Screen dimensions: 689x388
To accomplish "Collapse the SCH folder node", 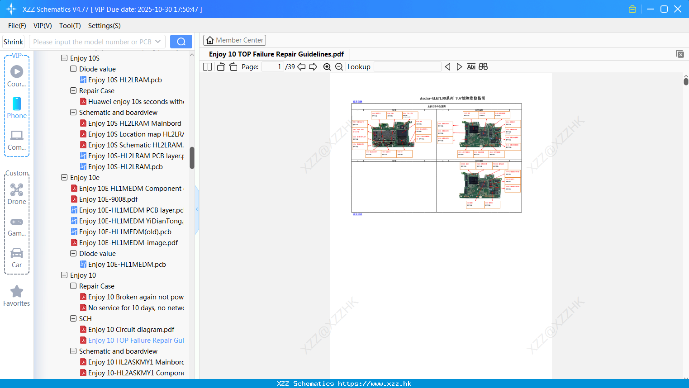I will (73, 318).
